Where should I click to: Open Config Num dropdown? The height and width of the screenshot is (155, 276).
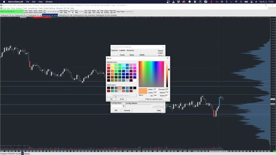pos(123,106)
